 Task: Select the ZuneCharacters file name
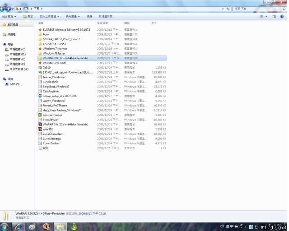pos(53,134)
